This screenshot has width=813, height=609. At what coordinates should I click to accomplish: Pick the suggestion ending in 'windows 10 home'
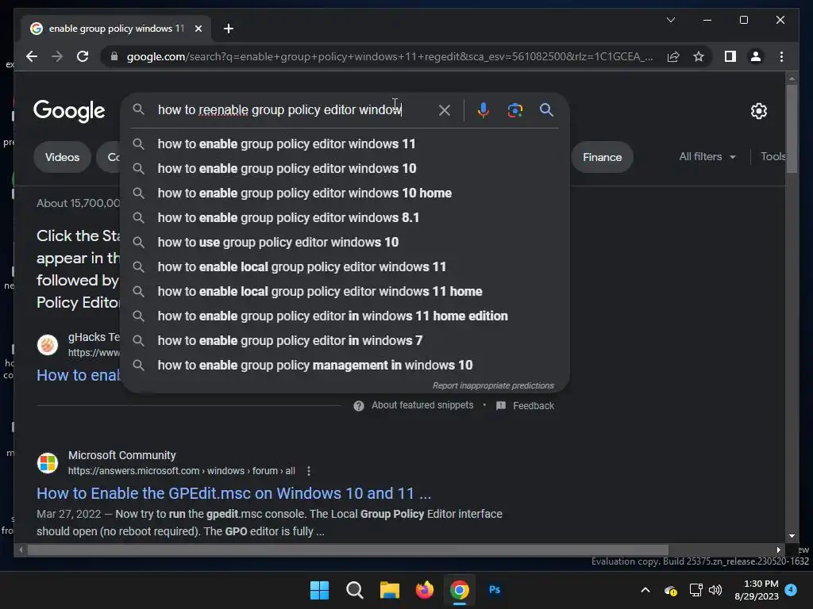(345, 193)
